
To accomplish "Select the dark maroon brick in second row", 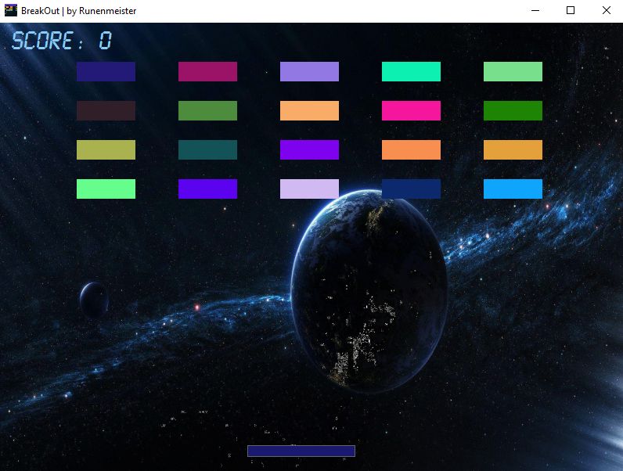I will click(106, 111).
